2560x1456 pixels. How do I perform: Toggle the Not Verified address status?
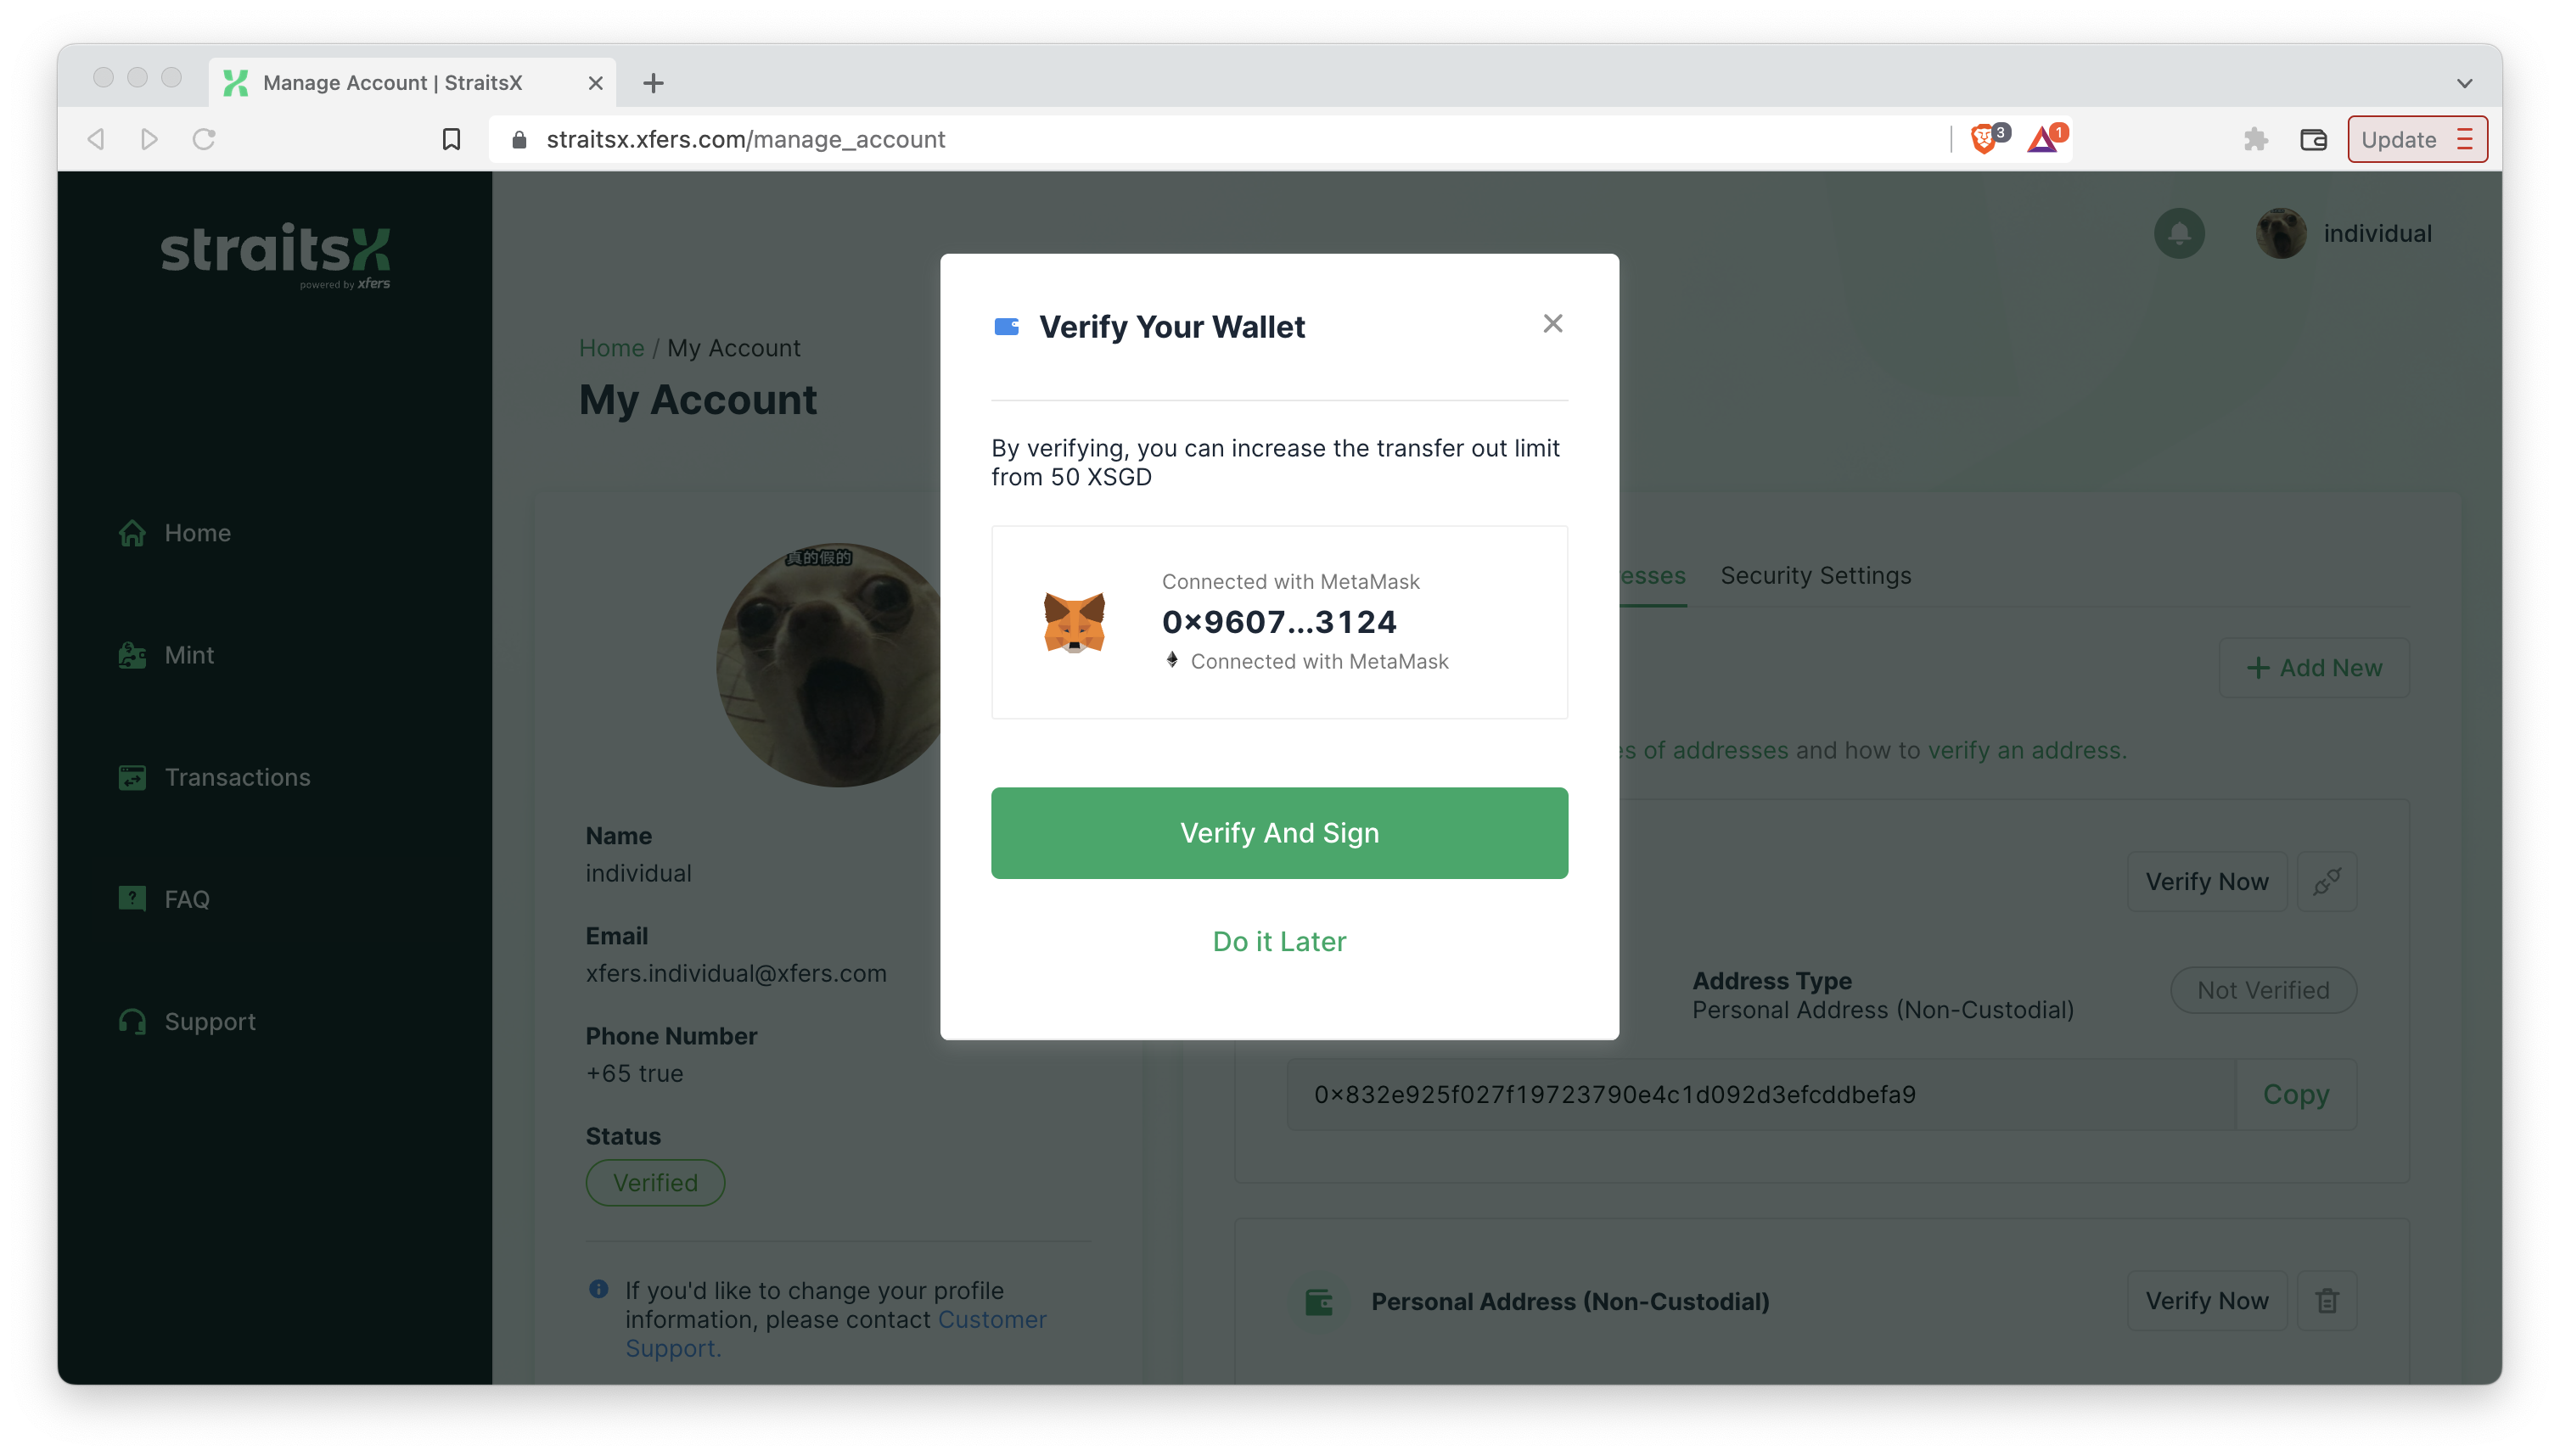[x=2263, y=990]
